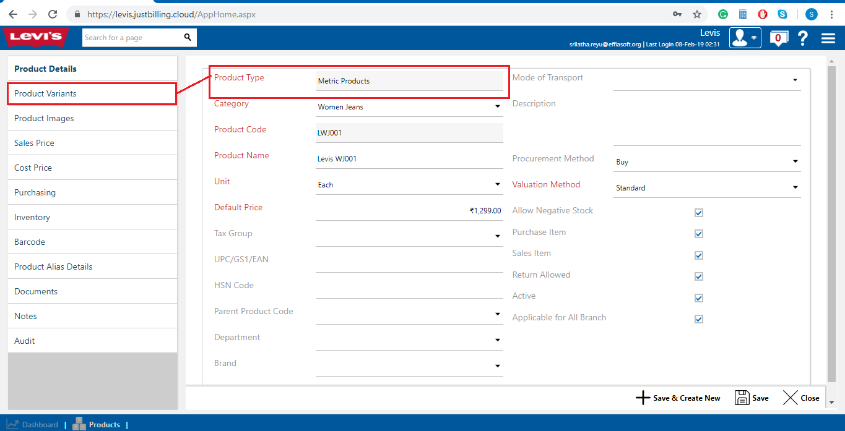Open the Product Variants tab
Image resolution: width=845 pixels, height=431 pixels.
pos(92,93)
